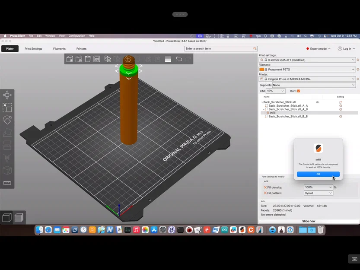Open the Fill density 100% combo box
360x270 pixels.
318,187
